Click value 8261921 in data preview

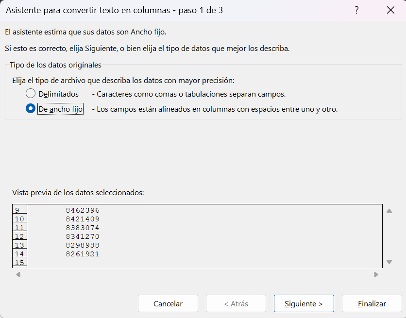(x=83, y=254)
